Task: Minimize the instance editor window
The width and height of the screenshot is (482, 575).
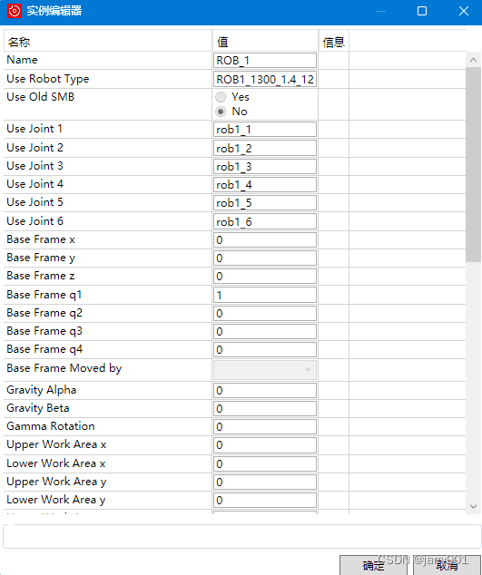Action: click(381, 11)
